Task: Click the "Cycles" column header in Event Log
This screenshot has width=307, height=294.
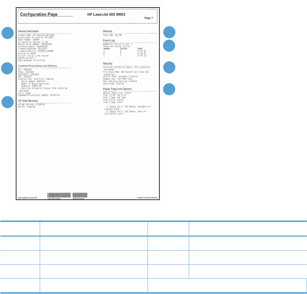Action: pos(124,48)
